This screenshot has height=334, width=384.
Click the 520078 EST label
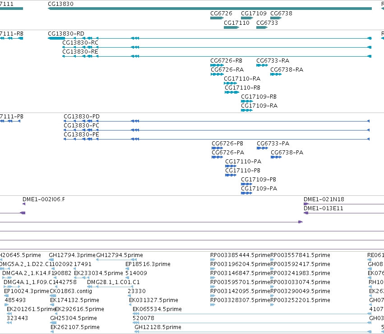143,318
